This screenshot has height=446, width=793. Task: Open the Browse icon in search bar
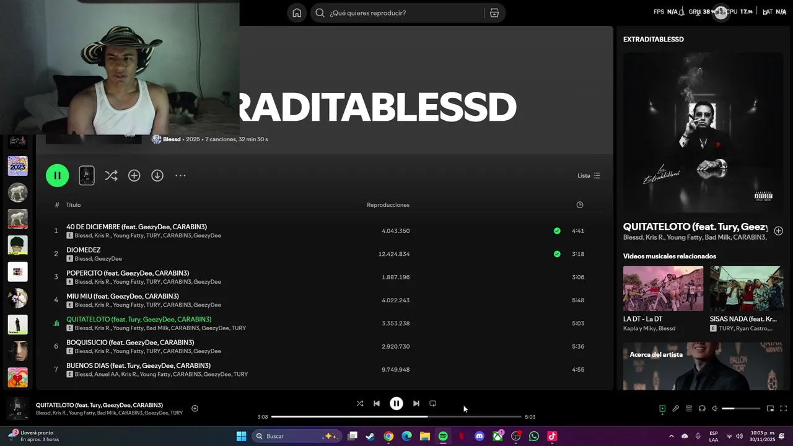point(494,13)
